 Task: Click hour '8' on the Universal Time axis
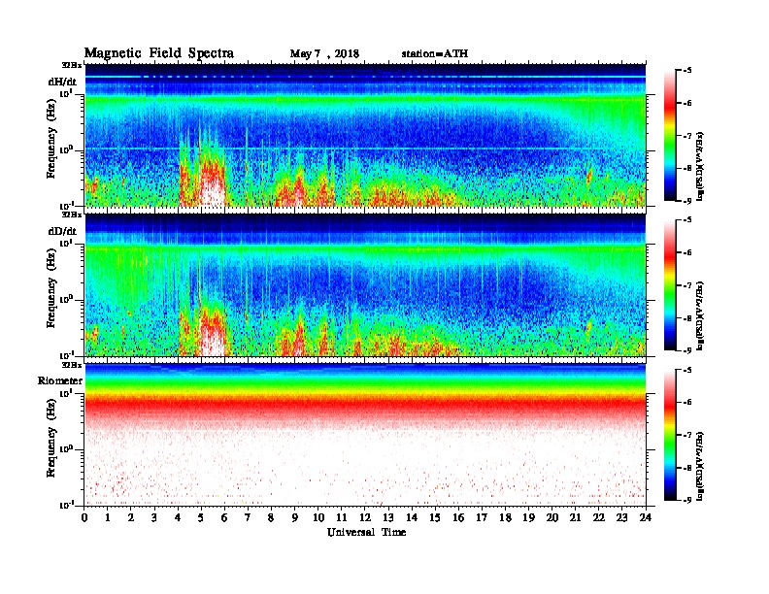click(x=271, y=517)
